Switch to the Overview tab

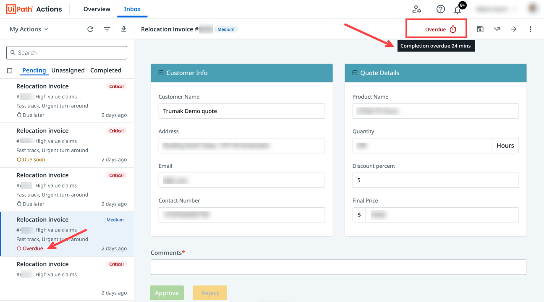click(x=97, y=9)
